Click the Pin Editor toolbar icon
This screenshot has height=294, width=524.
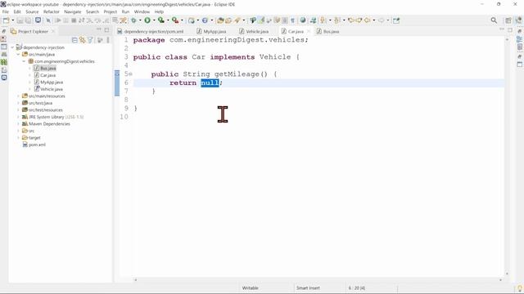396,20
